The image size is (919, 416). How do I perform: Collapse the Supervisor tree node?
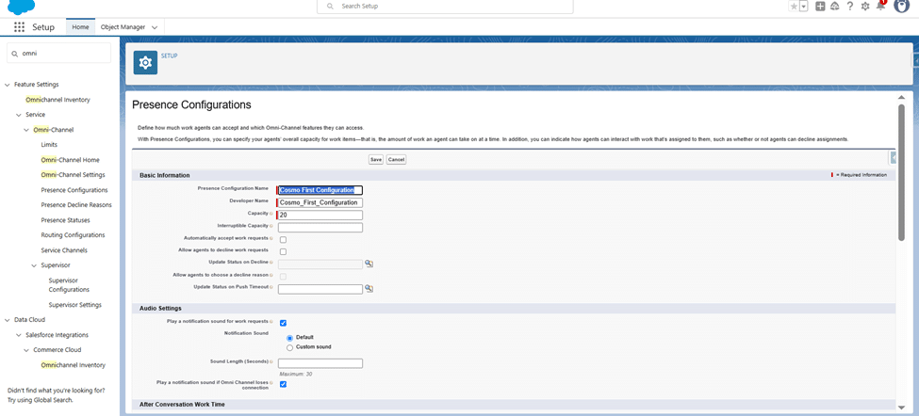click(34, 265)
